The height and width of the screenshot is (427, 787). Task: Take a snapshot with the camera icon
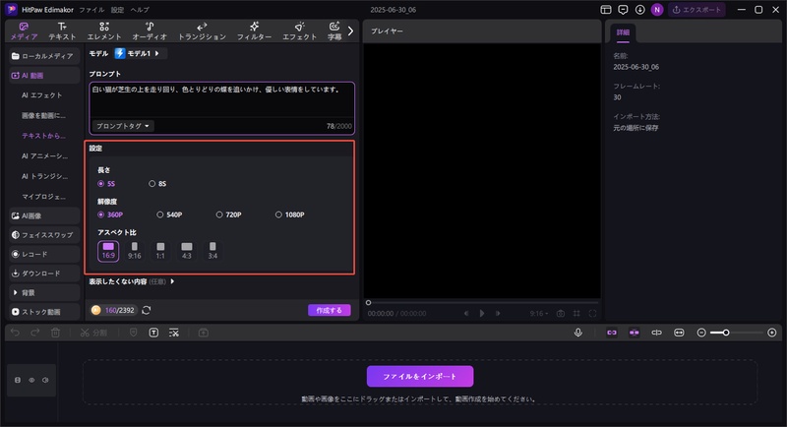561,314
